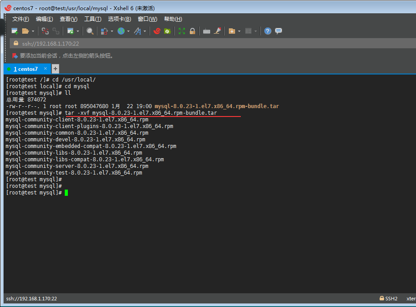Expand the globe encoding dropdown arrow
416x307 pixels.
(x=128, y=31)
